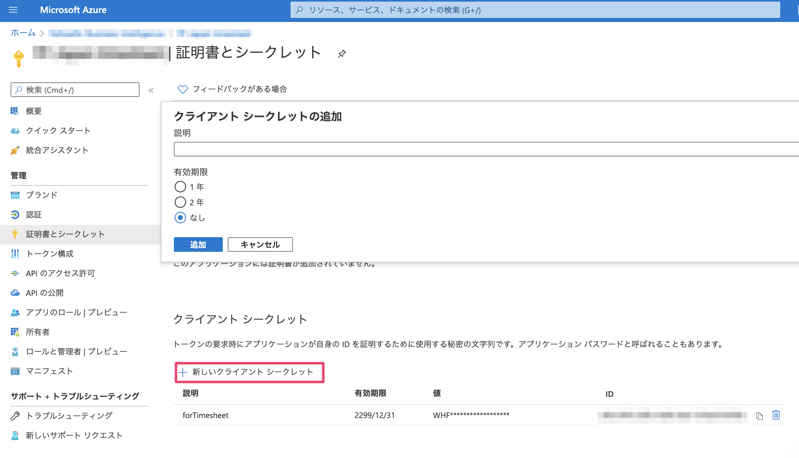Select the 2 年 expiry option
This screenshot has width=799, height=458.
click(180, 202)
